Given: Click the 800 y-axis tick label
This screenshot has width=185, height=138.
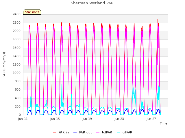Looking at the screenshot, I should tap(18, 81).
